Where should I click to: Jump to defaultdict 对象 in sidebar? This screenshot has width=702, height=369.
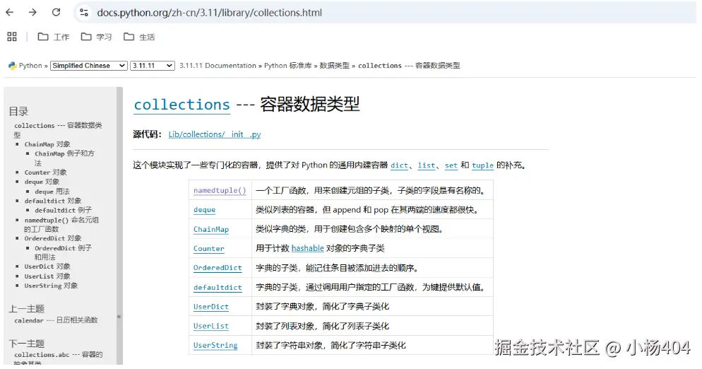click(53, 201)
